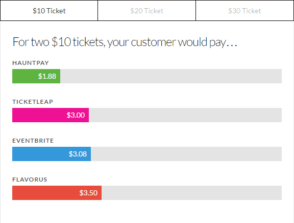Click the gray remainder of Flavorus bar

coord(191,193)
